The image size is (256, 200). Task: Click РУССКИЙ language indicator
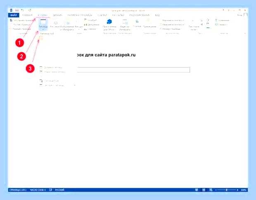[59, 190]
